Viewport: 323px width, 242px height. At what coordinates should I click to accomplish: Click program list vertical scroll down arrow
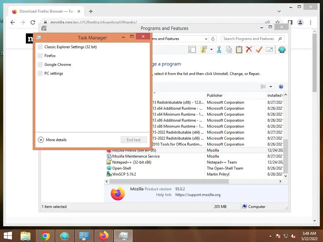[285, 176]
